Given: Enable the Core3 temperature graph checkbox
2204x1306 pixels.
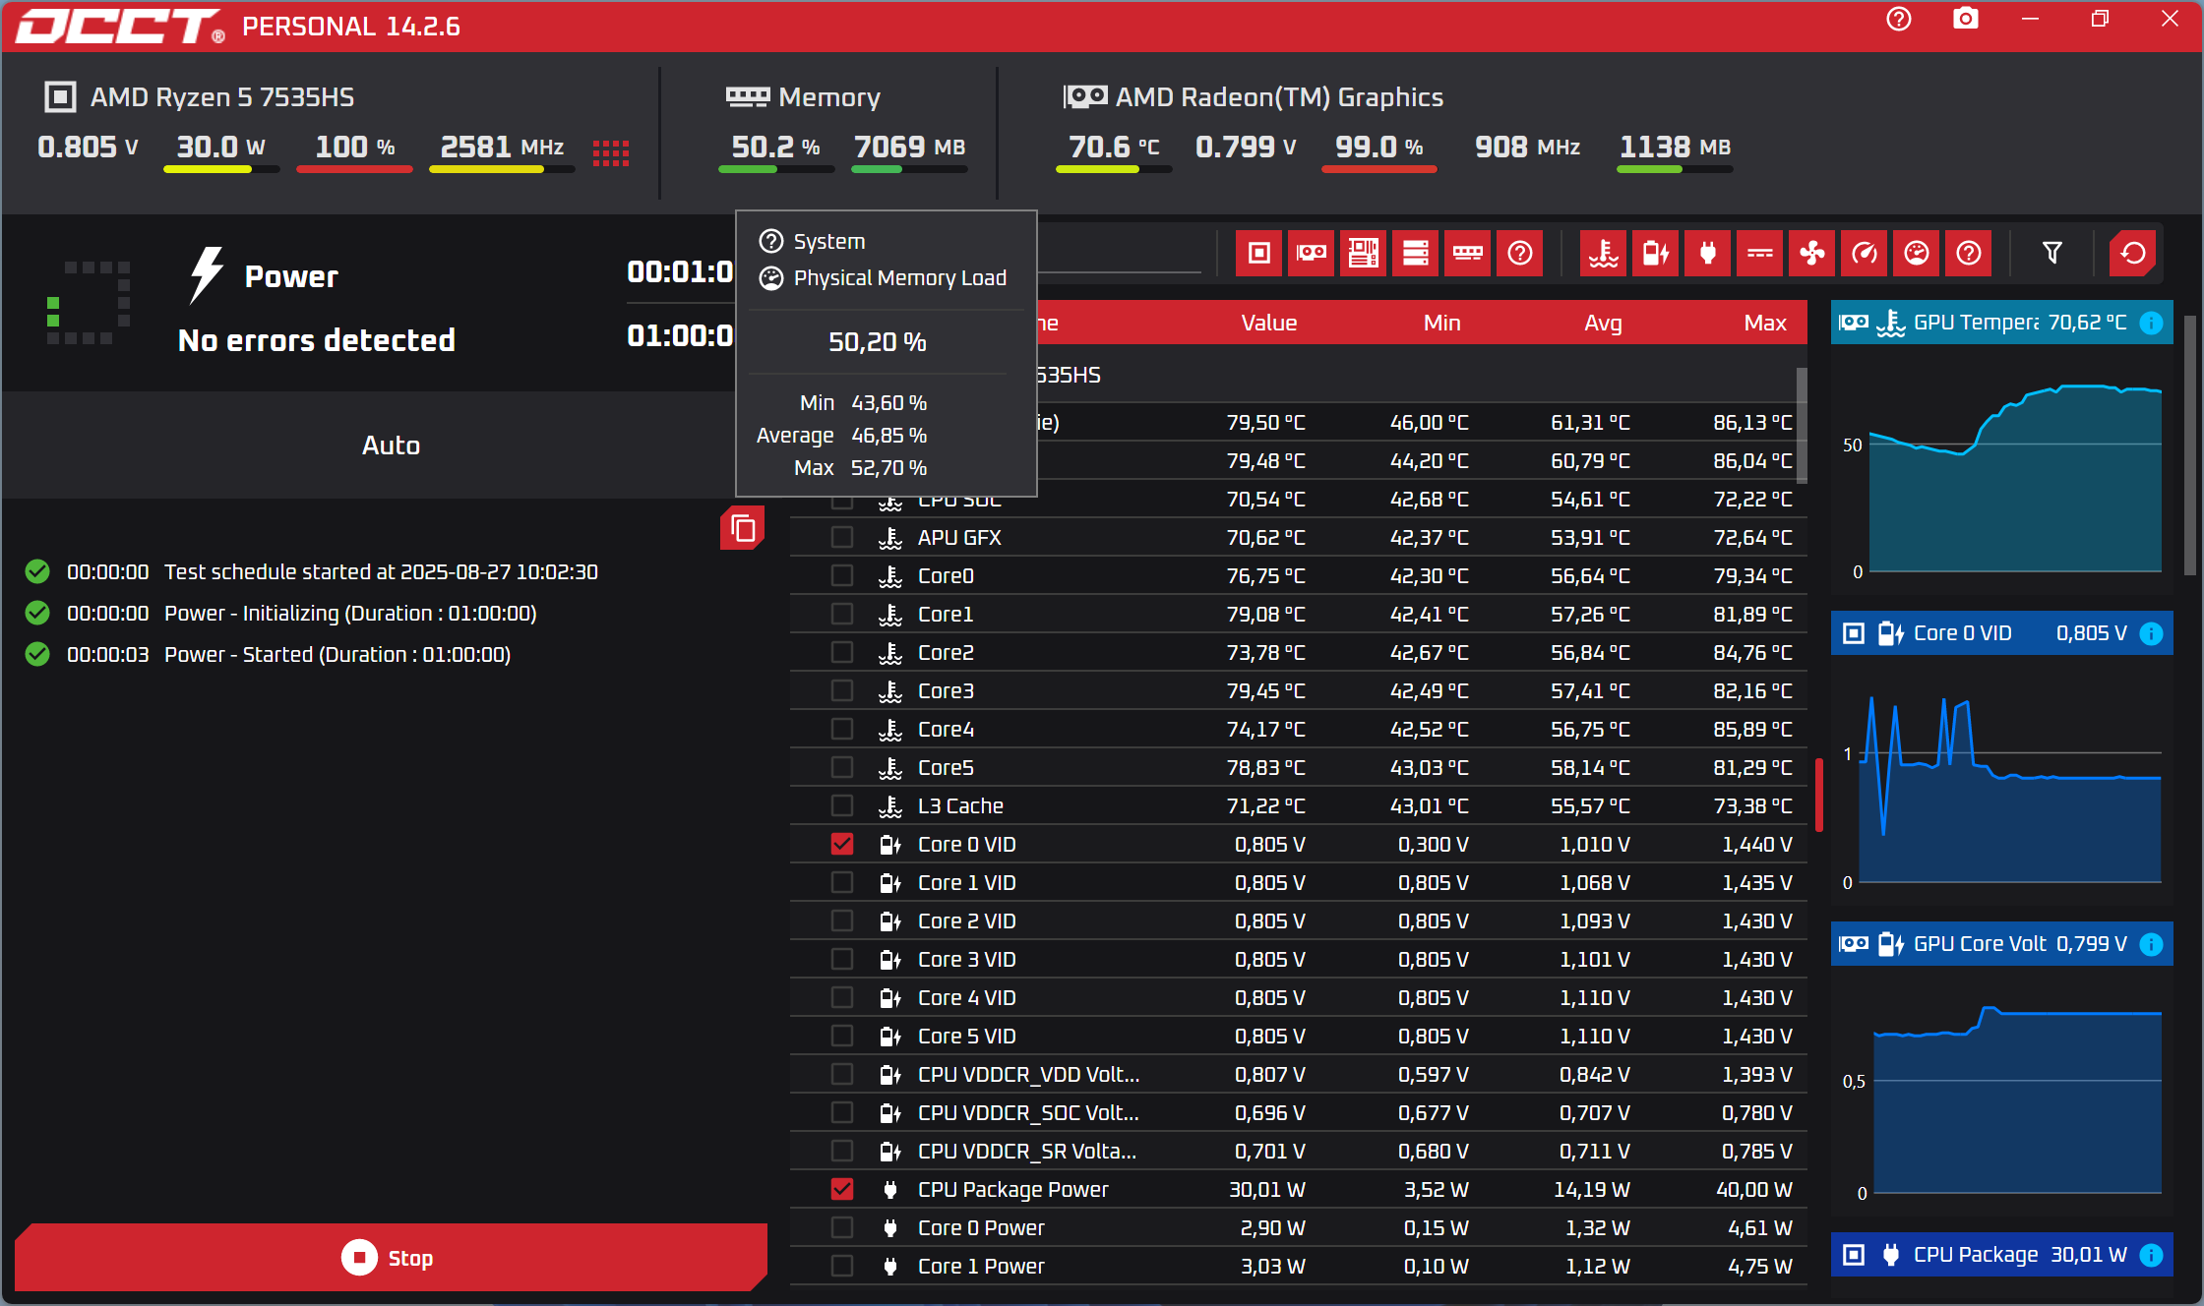Looking at the screenshot, I should coord(842,690).
